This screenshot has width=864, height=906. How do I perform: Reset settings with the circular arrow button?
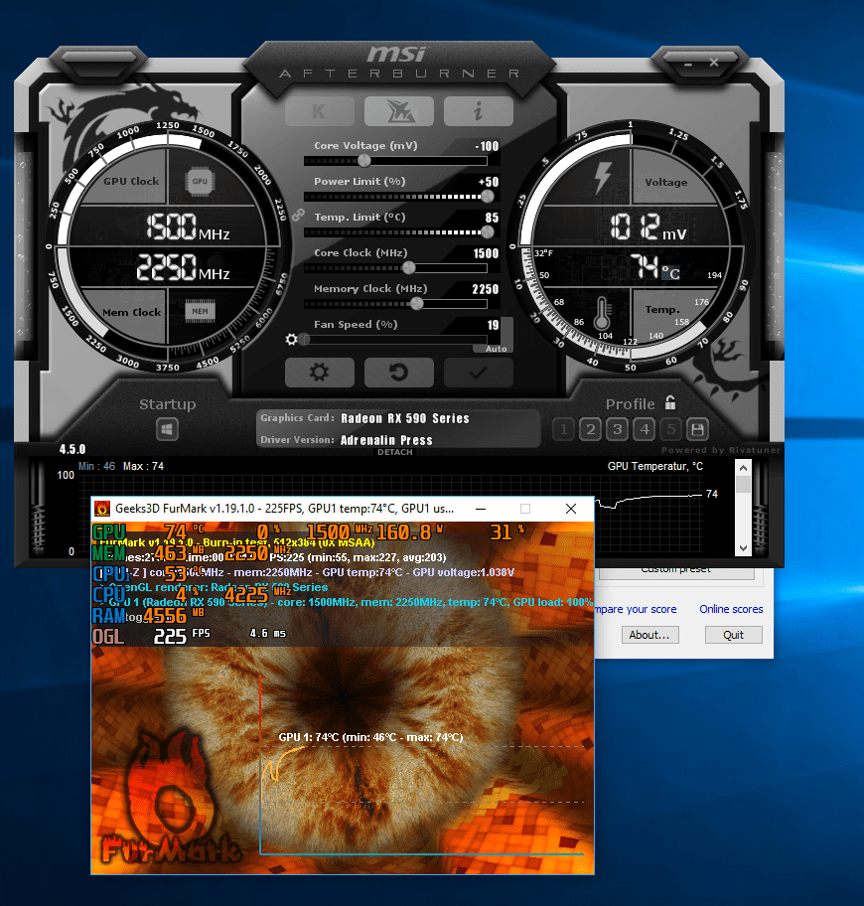tap(399, 373)
